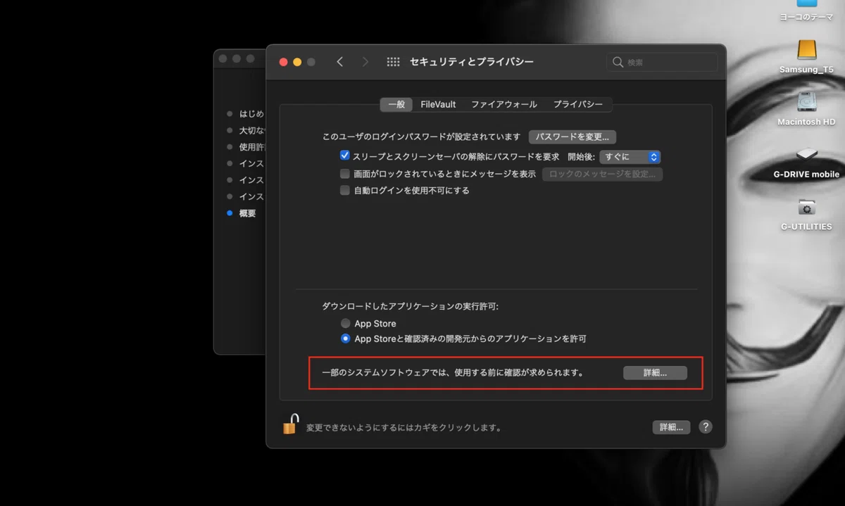The image size is (845, 506).
Task: Toggle 自動ログインを使用不可にする checkbox
Action: (345, 190)
